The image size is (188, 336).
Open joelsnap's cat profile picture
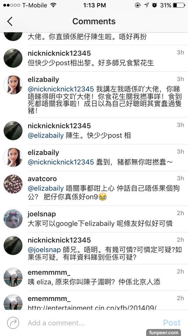[13, 218]
